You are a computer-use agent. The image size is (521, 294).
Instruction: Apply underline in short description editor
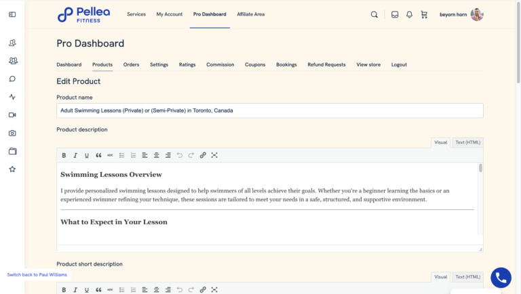[x=87, y=290]
